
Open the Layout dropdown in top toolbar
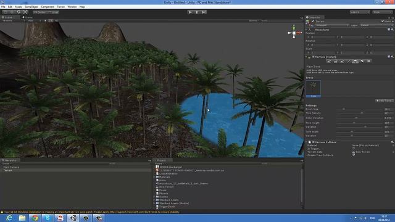click(383, 12)
